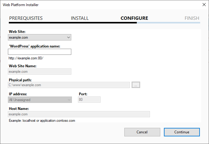Click the Example localhost hint text
209x144 pixels.
pos(42,121)
